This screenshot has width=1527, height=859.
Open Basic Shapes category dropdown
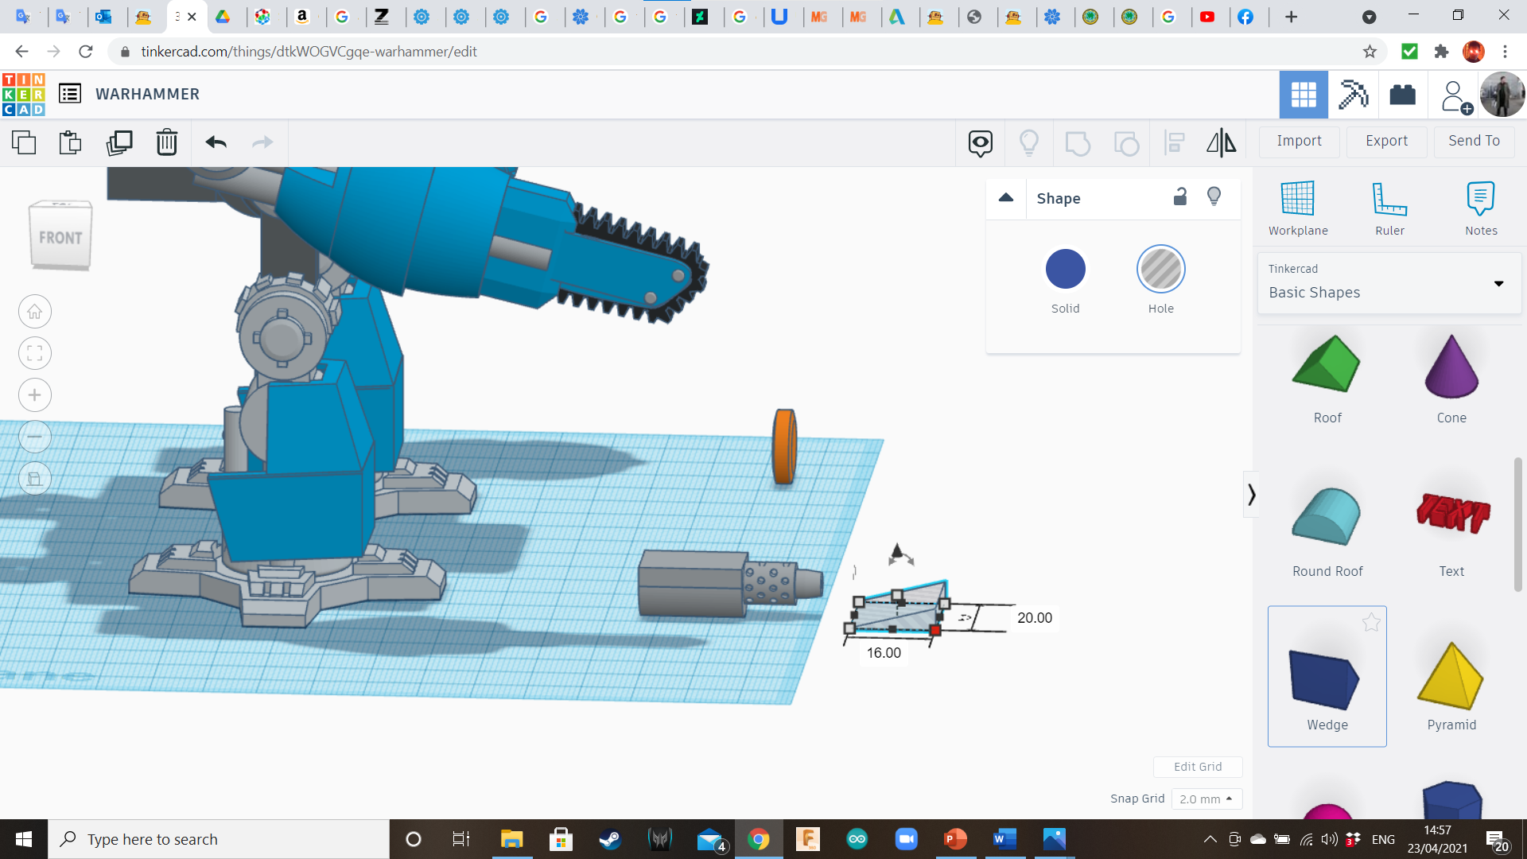pyautogui.click(x=1498, y=284)
